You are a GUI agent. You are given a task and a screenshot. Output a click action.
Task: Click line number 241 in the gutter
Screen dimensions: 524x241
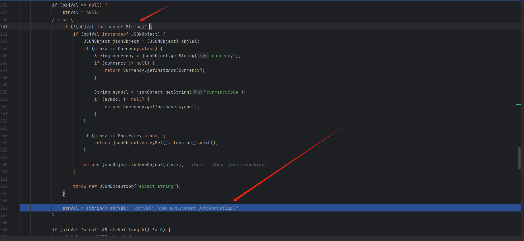click(x=4, y=27)
